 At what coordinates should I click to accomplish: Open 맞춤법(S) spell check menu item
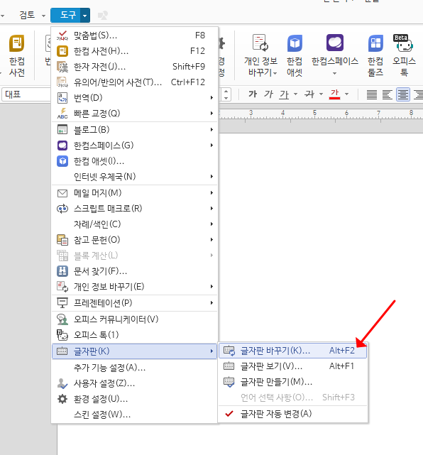click(x=134, y=35)
